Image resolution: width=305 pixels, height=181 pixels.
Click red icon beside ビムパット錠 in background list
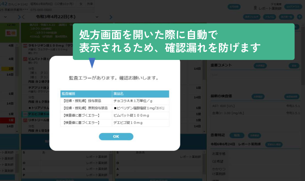[25, 59]
